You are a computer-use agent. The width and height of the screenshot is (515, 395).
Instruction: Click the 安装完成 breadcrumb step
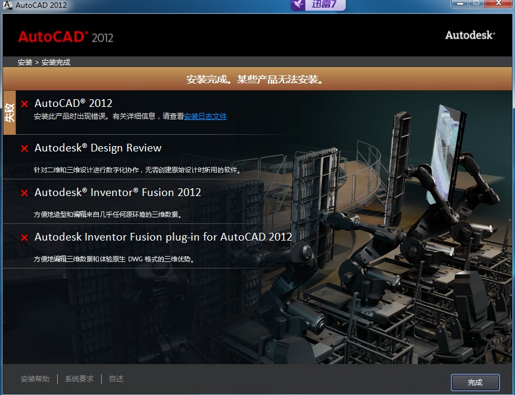pos(56,62)
